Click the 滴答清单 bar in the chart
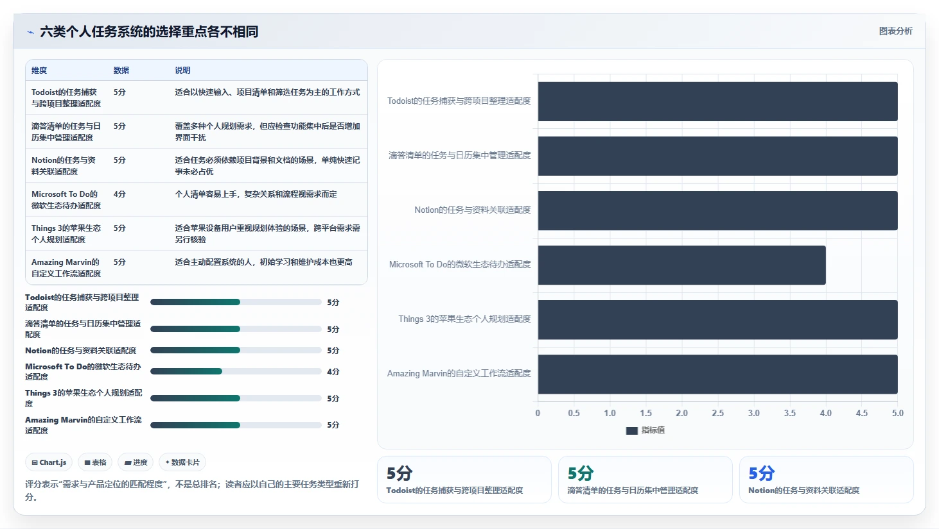The width and height of the screenshot is (939, 529). click(717, 156)
